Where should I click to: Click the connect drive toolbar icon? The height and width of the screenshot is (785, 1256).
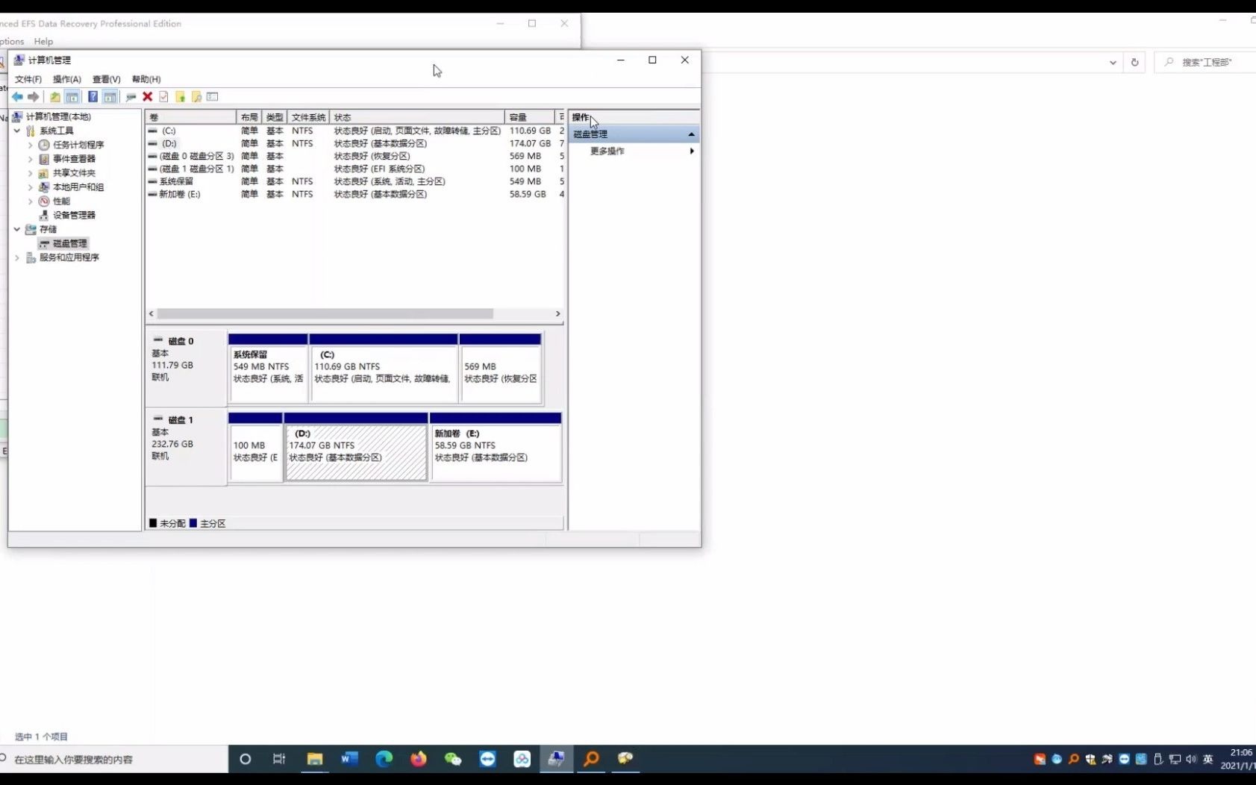pos(131,97)
